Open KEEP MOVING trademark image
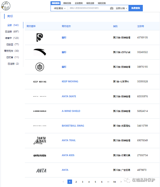Screen dimensions: 160x187 pyautogui.click(x=40, y=82)
